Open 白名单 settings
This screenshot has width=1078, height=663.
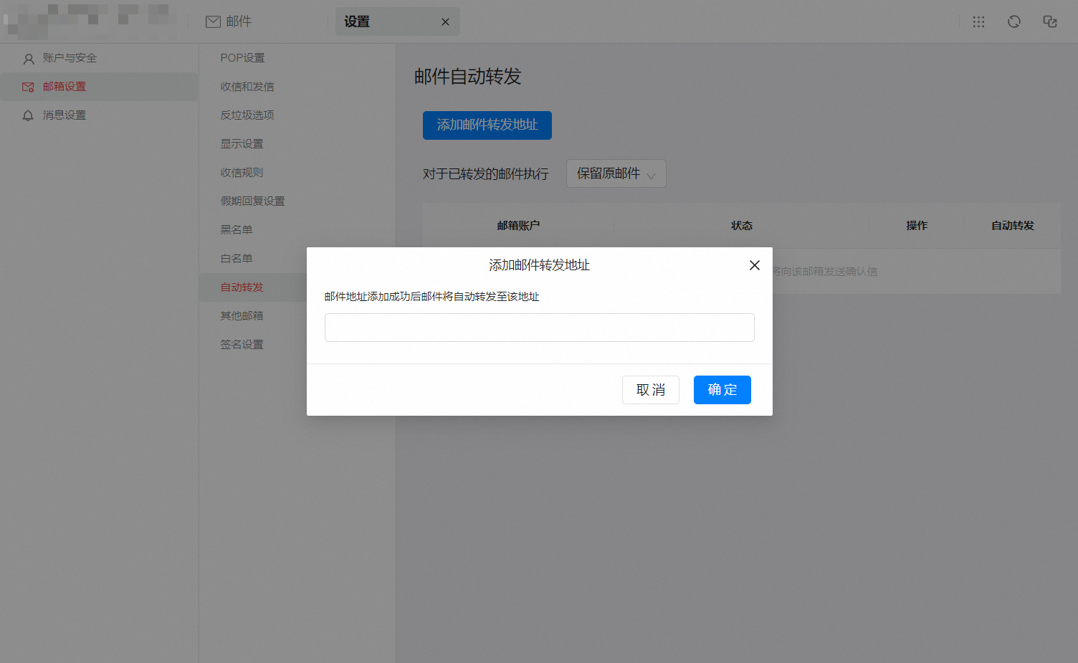coord(237,259)
